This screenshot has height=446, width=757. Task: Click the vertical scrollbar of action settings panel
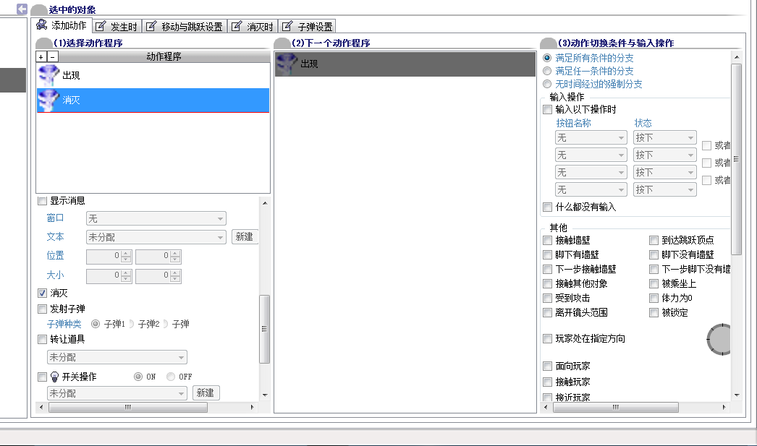coord(265,329)
